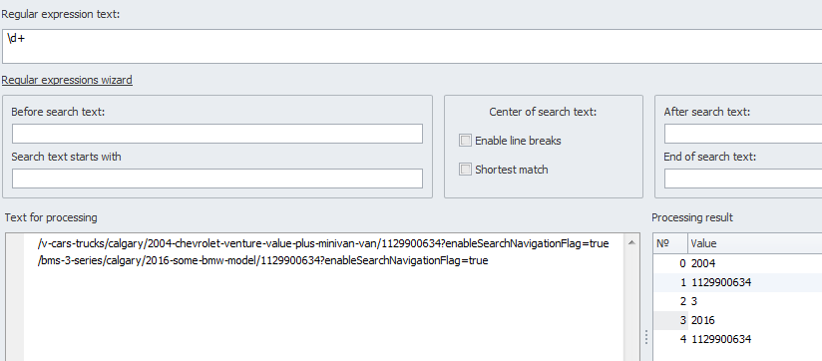Click the End of search text field

(743, 179)
